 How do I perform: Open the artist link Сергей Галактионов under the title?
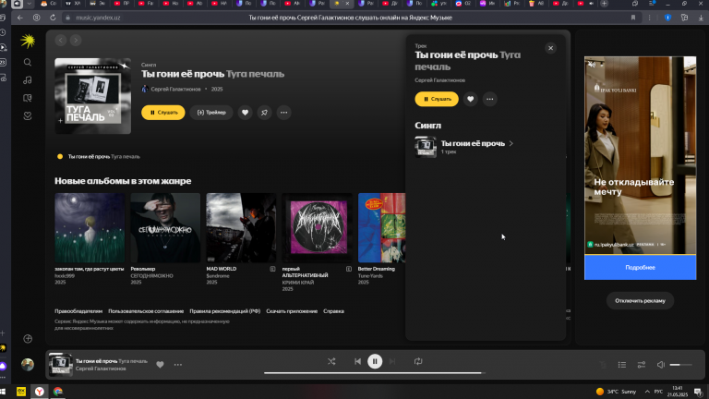[x=175, y=89]
